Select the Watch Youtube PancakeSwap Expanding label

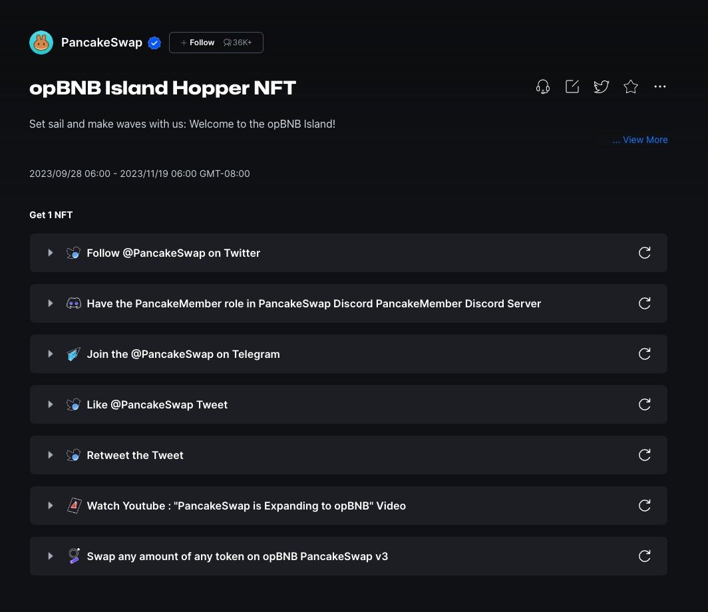pos(246,506)
